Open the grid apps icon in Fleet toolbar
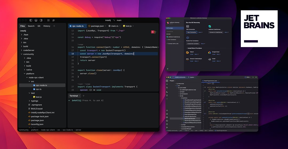This screenshot has width=288, height=149. tap(49, 20)
